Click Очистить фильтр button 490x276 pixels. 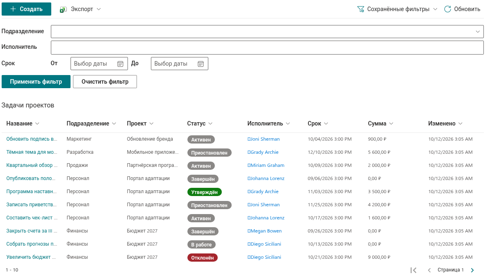(x=105, y=82)
